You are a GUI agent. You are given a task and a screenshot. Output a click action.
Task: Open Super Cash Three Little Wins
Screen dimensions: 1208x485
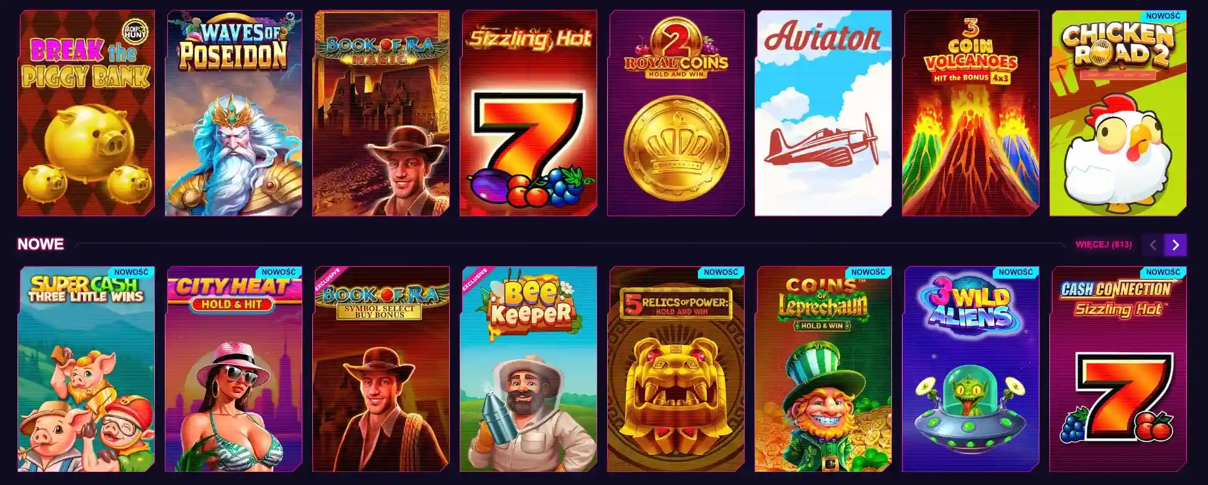click(86, 369)
